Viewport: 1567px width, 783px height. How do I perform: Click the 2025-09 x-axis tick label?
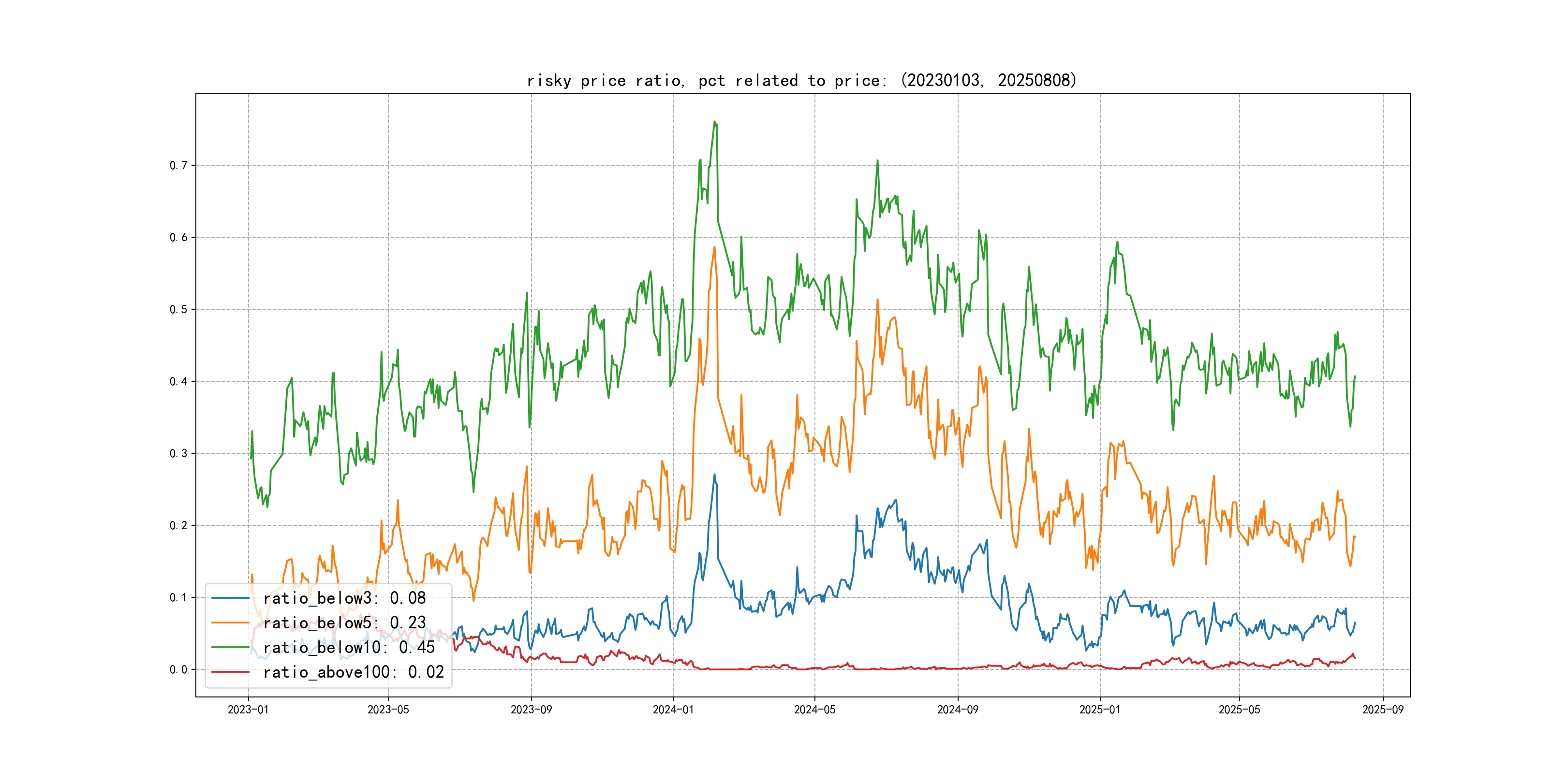click(x=1383, y=710)
